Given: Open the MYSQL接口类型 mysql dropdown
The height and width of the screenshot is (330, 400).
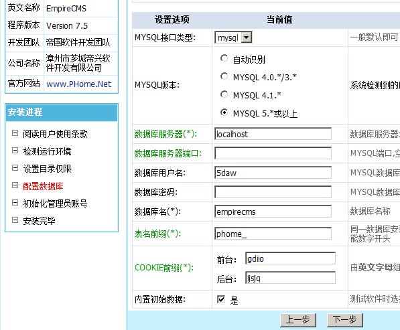Looking at the screenshot, I should tap(233, 37).
